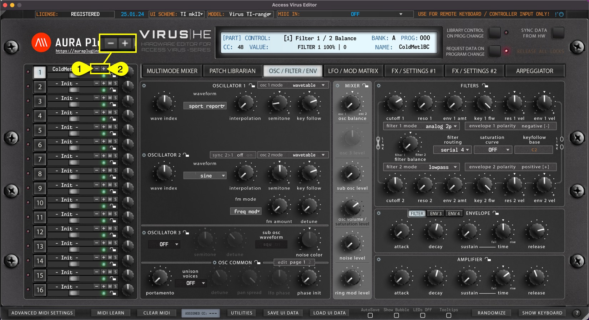589x320 pixels.
Task: Switch to LFO / MOD MATRIX tab
Action: (x=353, y=71)
